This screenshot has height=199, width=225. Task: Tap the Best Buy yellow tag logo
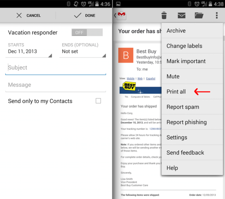pyautogui.click(x=129, y=86)
